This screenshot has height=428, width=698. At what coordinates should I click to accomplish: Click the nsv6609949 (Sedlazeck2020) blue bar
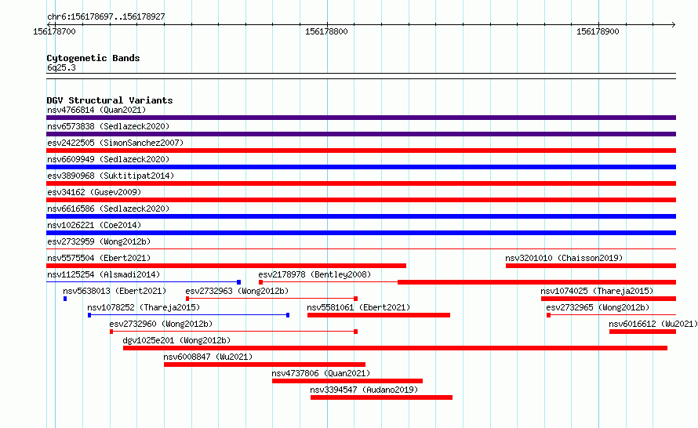pyautogui.click(x=361, y=167)
